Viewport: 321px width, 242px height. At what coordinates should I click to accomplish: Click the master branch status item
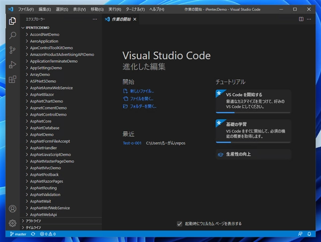18,234
